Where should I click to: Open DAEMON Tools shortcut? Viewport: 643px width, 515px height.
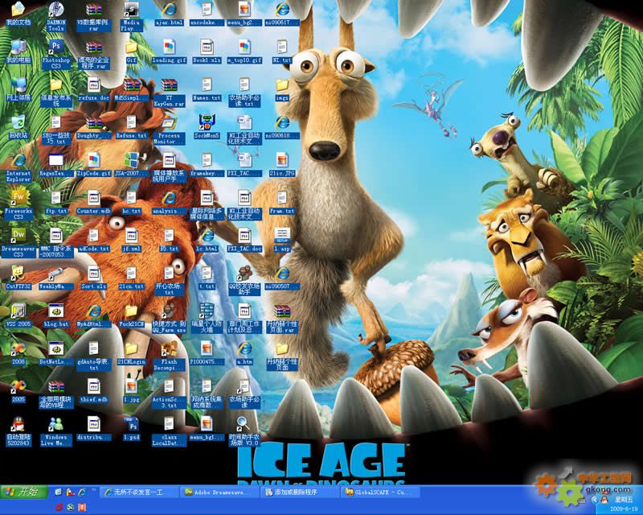56,16
